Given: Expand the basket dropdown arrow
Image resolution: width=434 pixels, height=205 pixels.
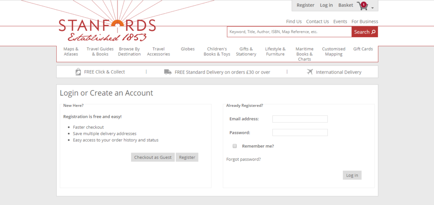Looking at the screenshot, I should pyautogui.click(x=372, y=8).
